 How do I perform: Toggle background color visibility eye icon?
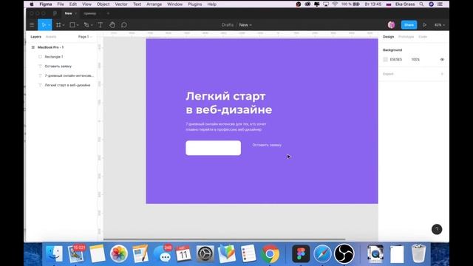tap(442, 59)
